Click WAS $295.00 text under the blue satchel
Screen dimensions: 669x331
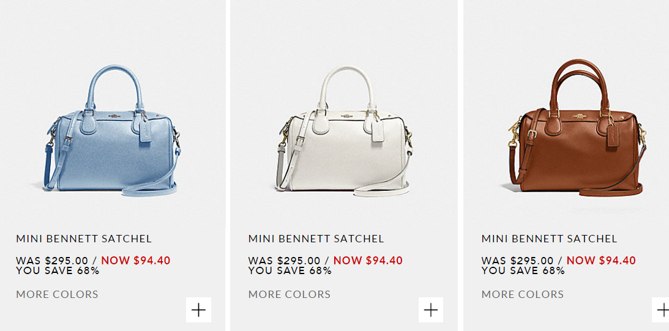pos(52,260)
